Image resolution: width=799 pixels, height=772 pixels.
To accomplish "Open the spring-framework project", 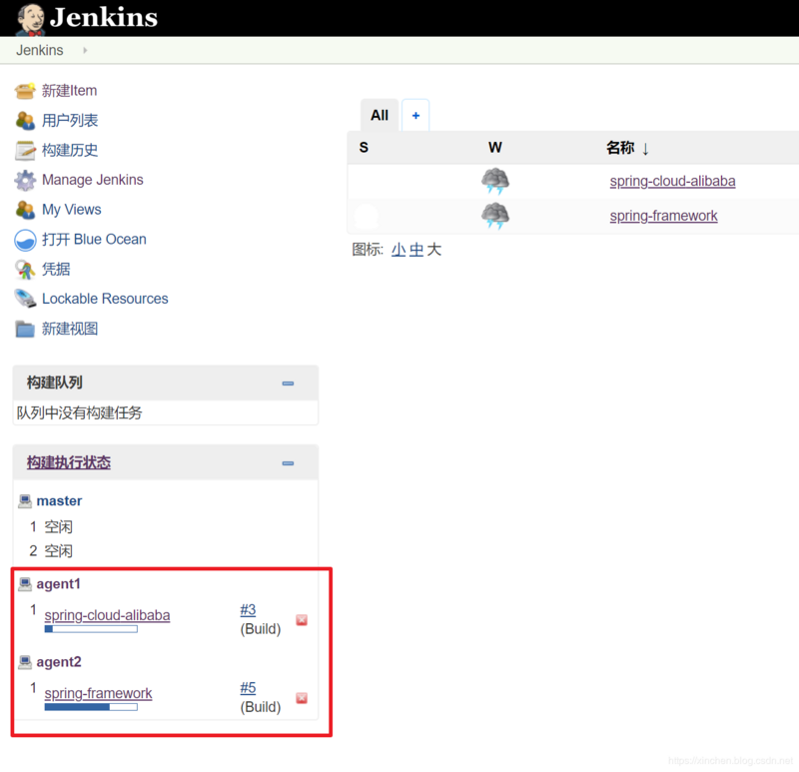I will [x=663, y=216].
